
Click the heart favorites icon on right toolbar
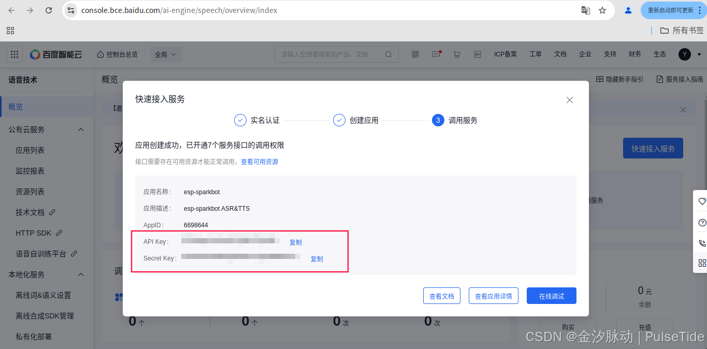point(702,201)
